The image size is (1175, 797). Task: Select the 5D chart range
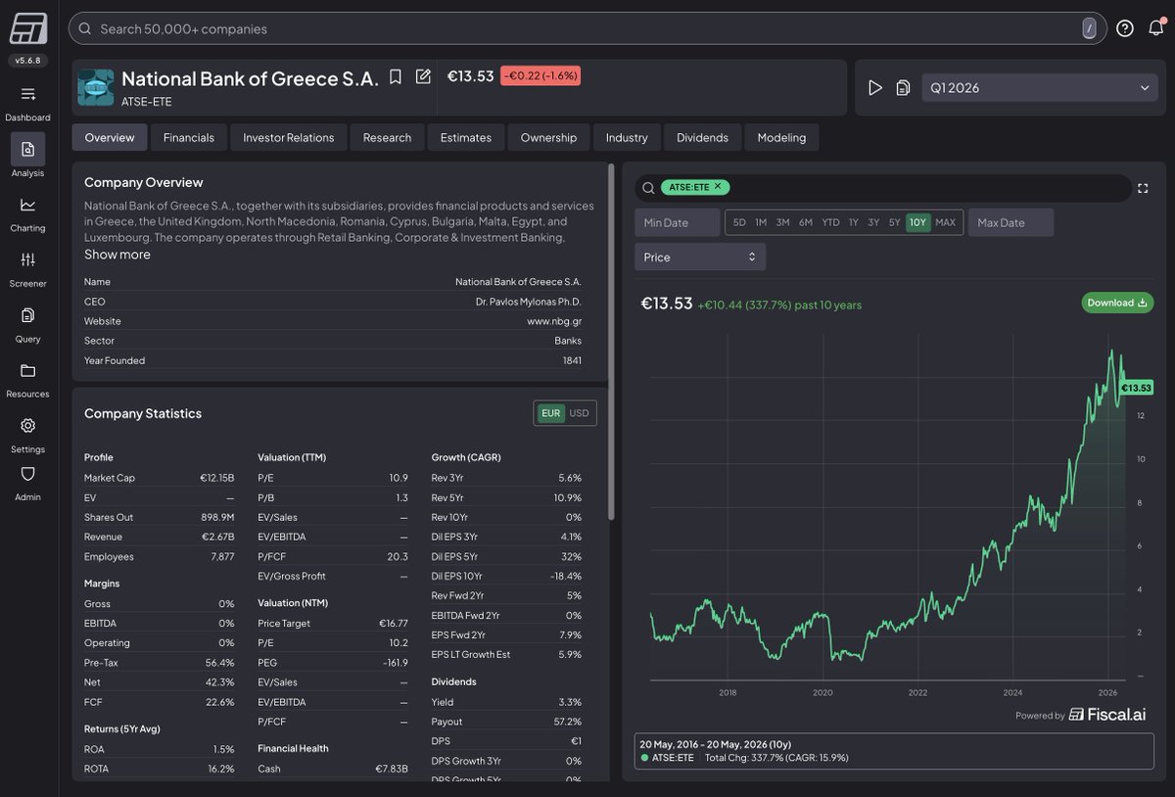pos(739,222)
